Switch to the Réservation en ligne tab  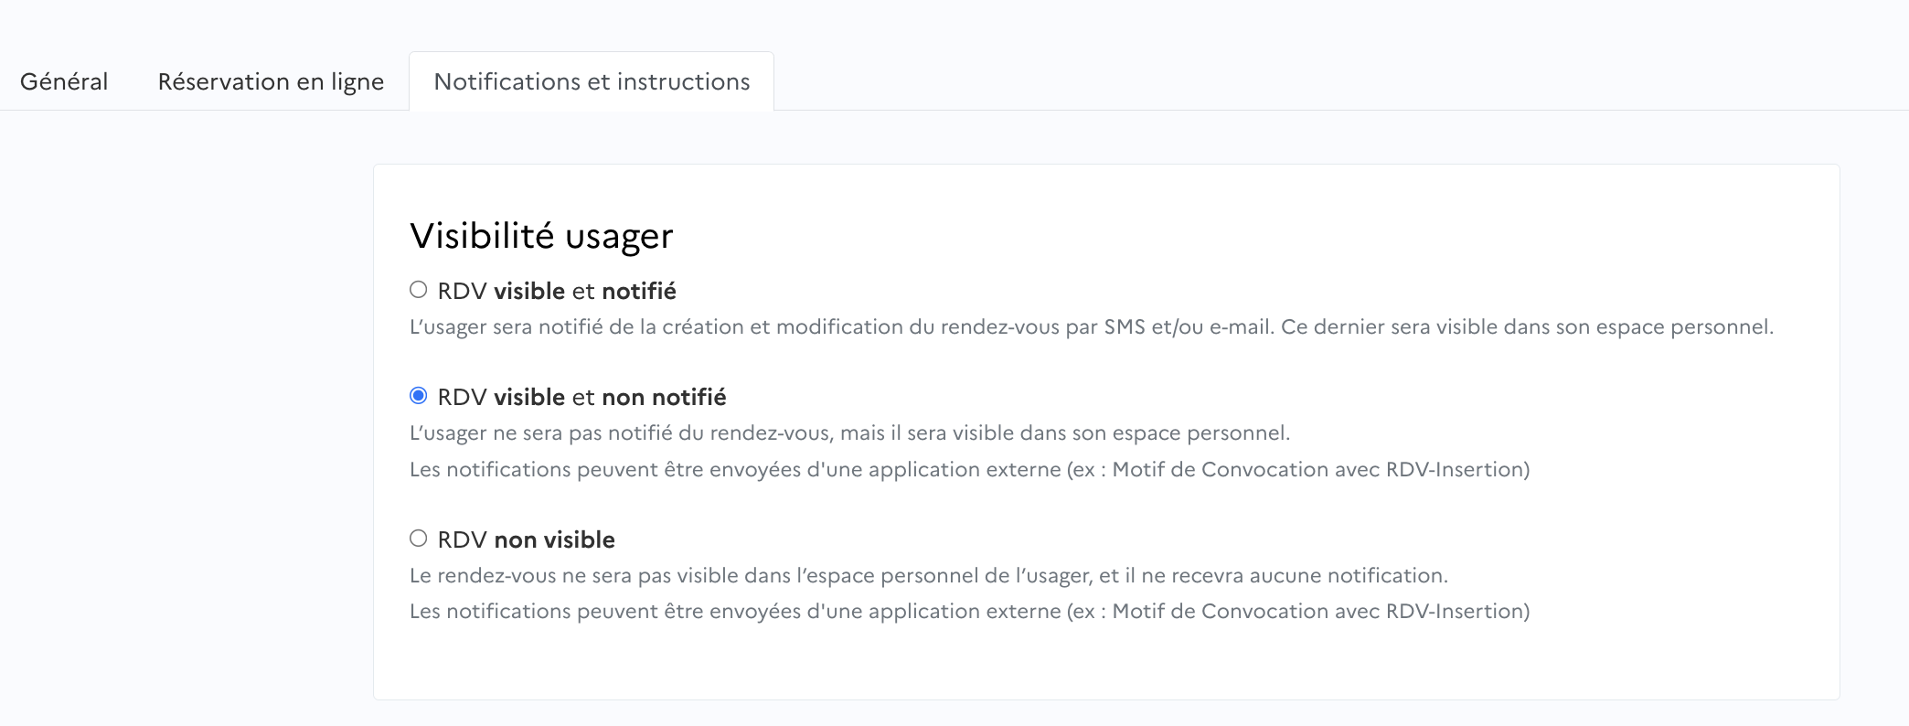(x=271, y=81)
